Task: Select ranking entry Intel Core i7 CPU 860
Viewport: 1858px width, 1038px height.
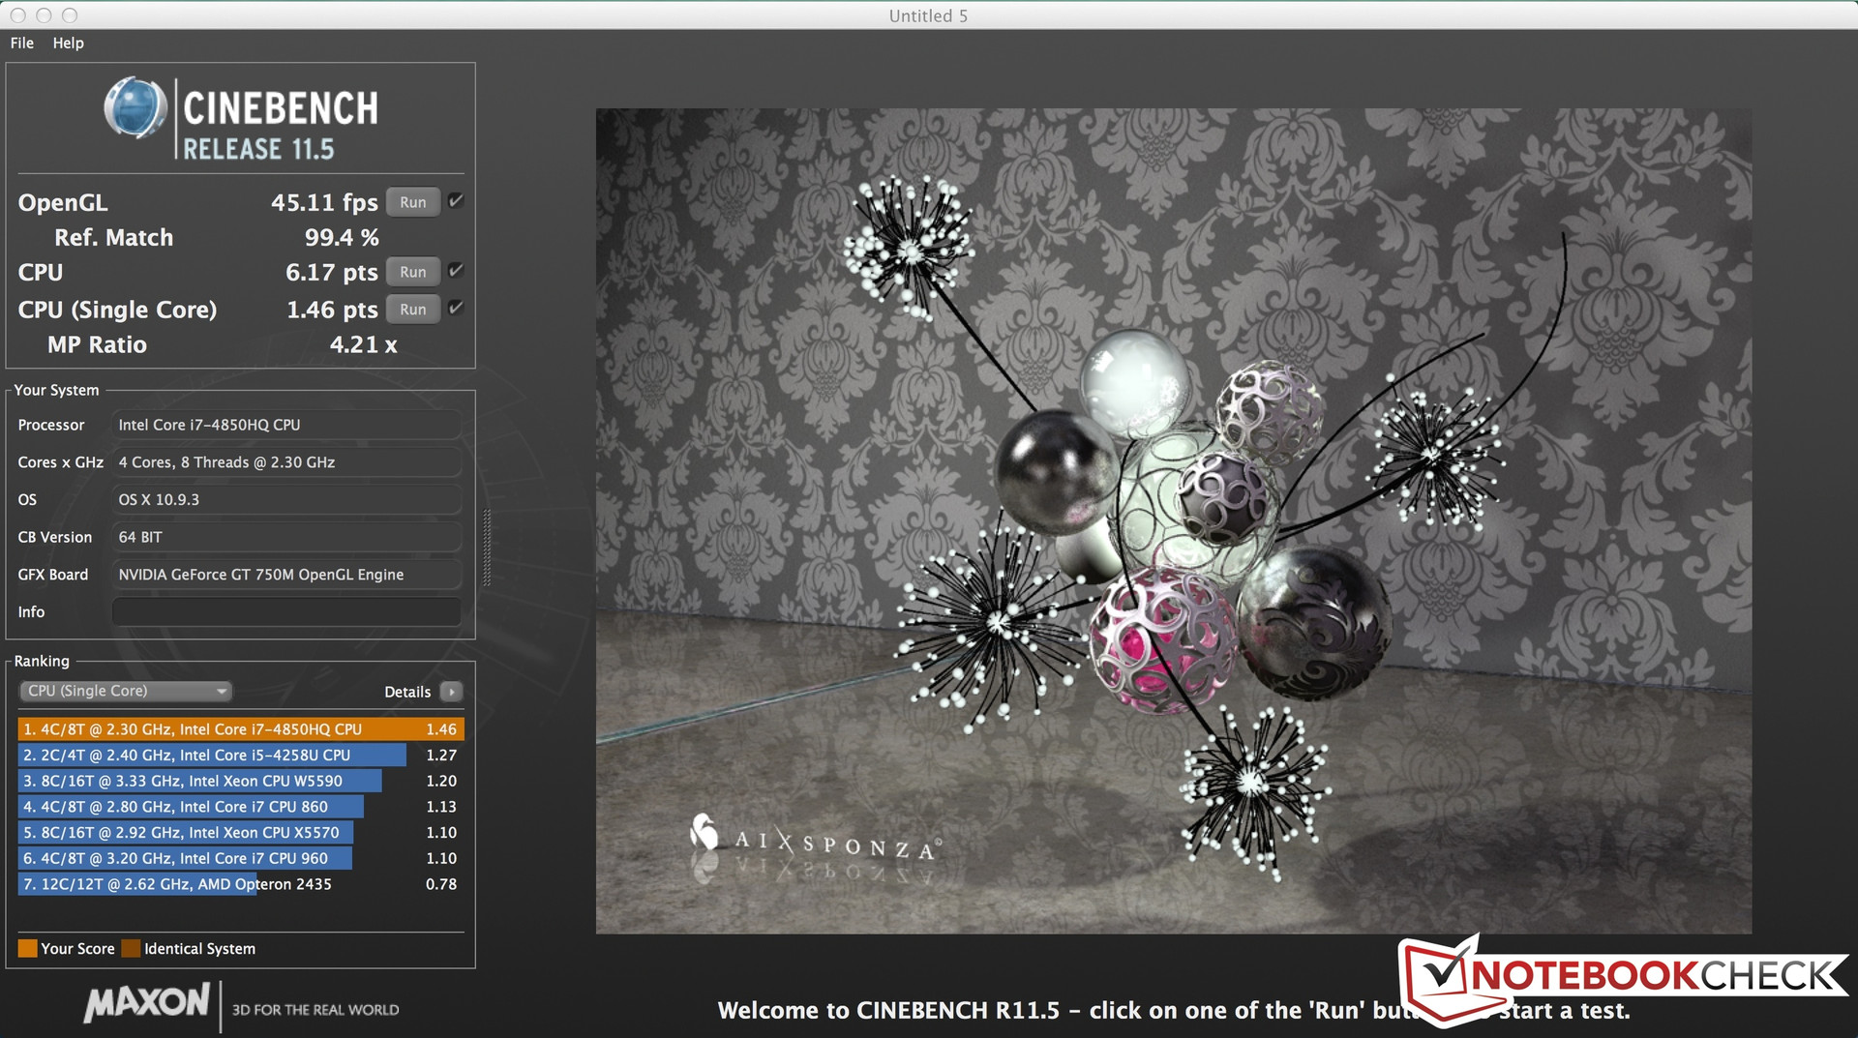Action: pos(241,807)
